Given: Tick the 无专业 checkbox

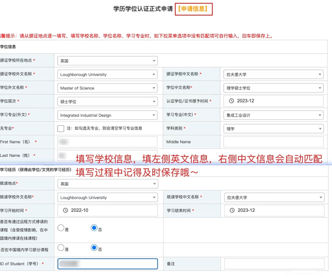Looking at the screenshot, I should coord(61,128).
